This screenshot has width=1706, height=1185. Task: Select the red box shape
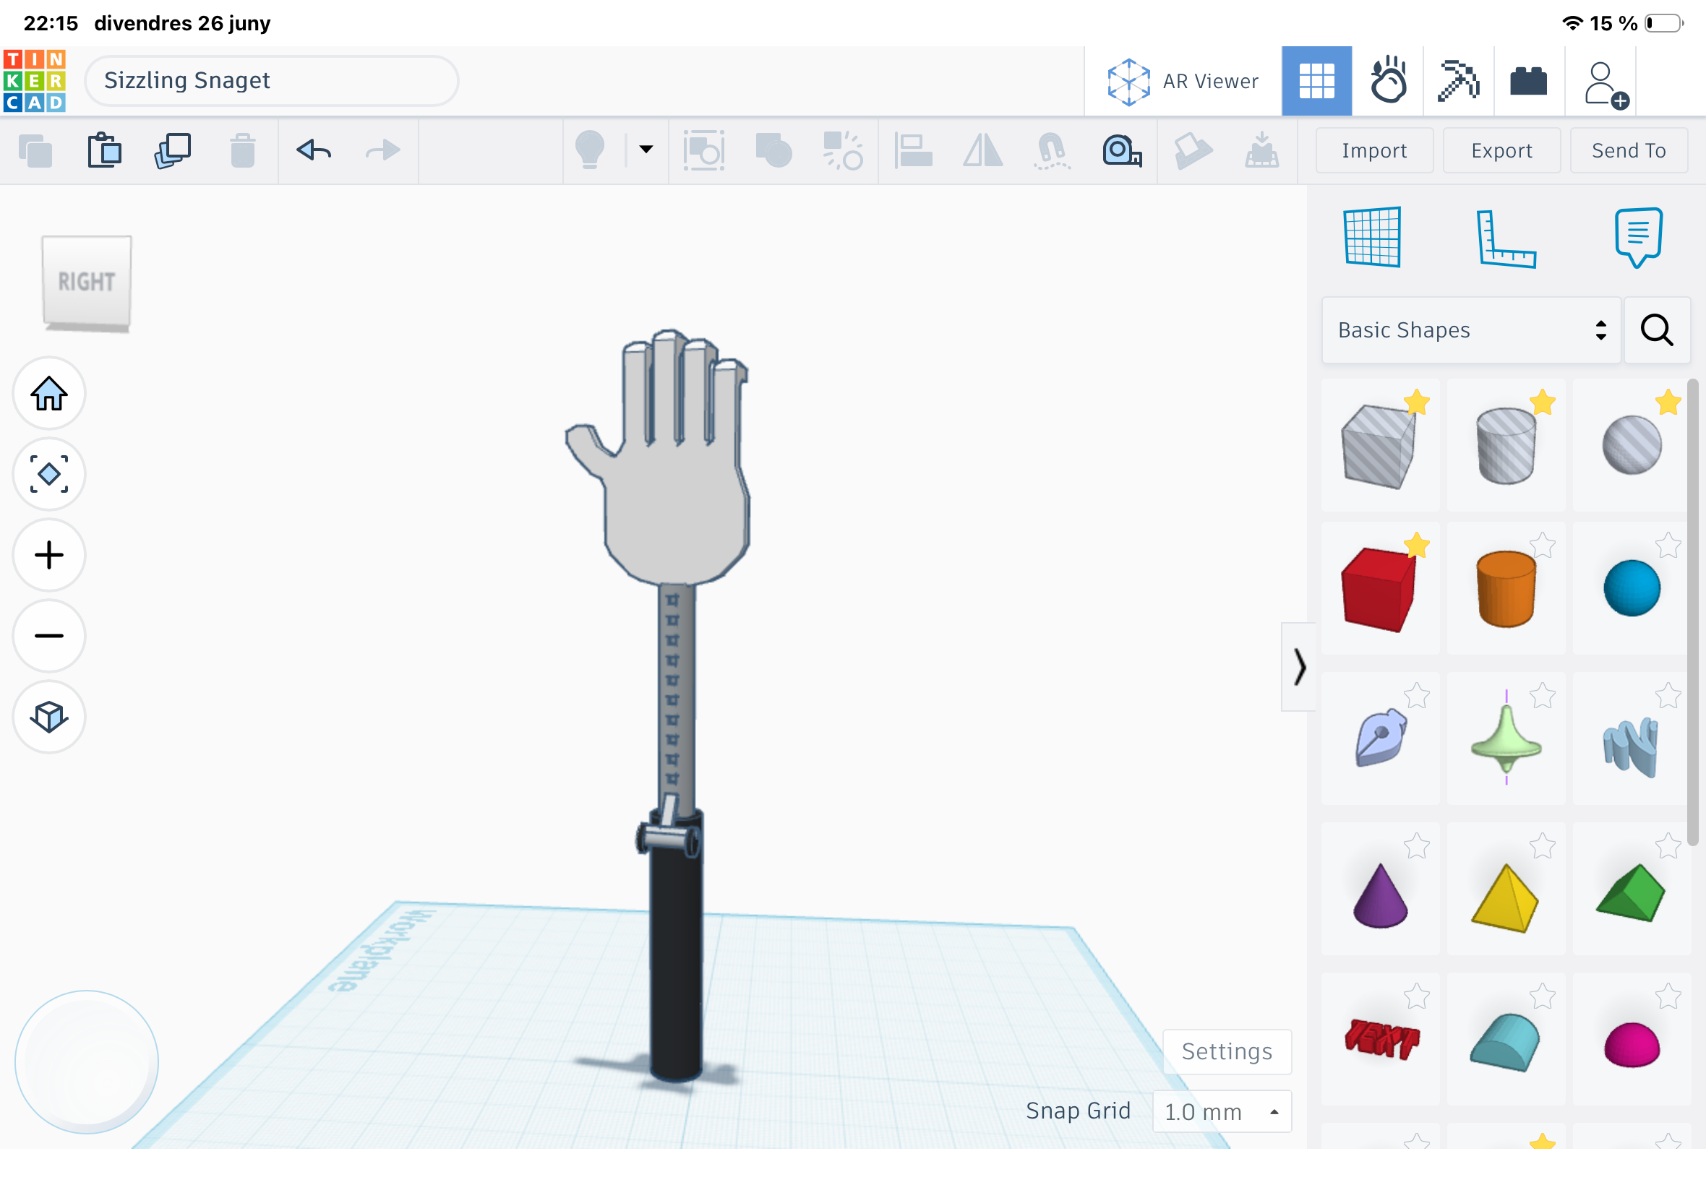click(1379, 590)
